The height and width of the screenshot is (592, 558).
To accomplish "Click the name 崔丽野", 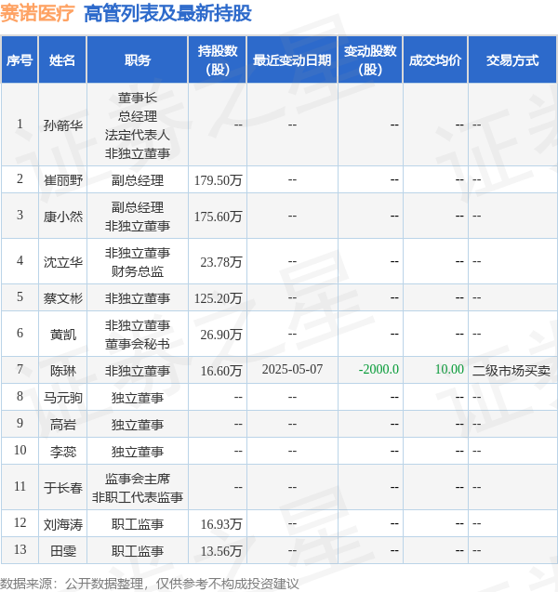I will pyautogui.click(x=62, y=180).
